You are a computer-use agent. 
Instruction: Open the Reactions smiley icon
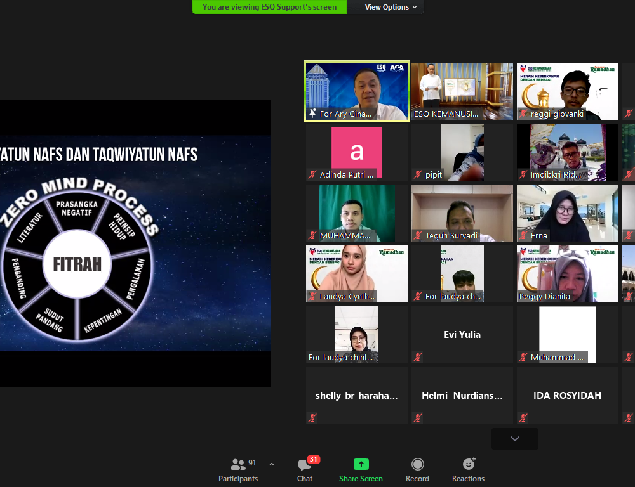(469, 464)
